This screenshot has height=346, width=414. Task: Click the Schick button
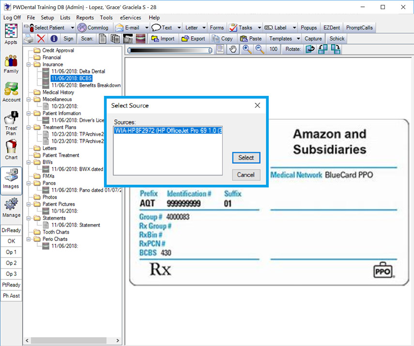tap(337, 39)
